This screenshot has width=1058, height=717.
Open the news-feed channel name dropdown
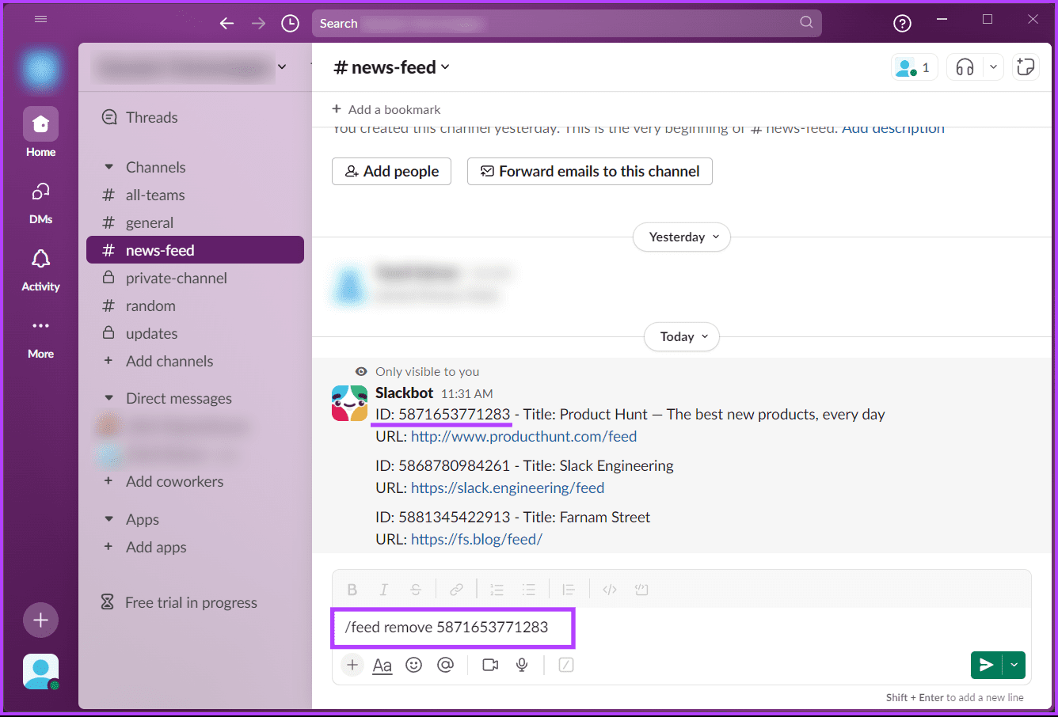[x=392, y=68]
